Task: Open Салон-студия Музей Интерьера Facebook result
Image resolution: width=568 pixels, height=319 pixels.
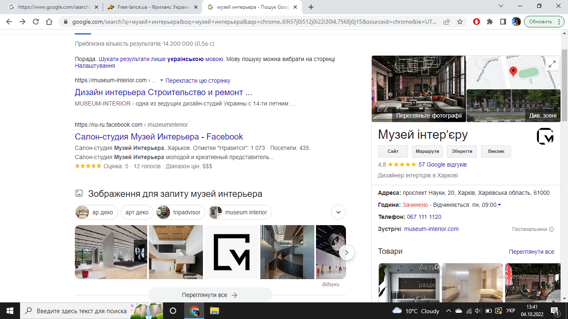Action: point(159,137)
